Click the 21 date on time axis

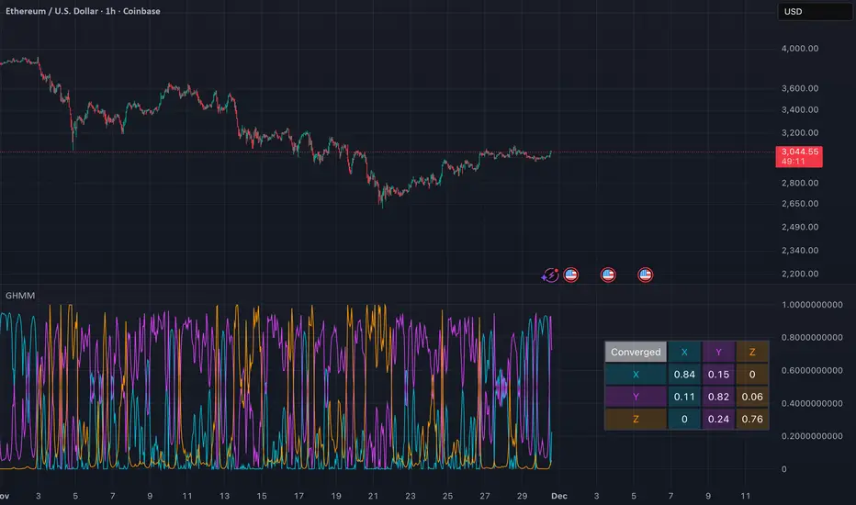[x=373, y=496]
